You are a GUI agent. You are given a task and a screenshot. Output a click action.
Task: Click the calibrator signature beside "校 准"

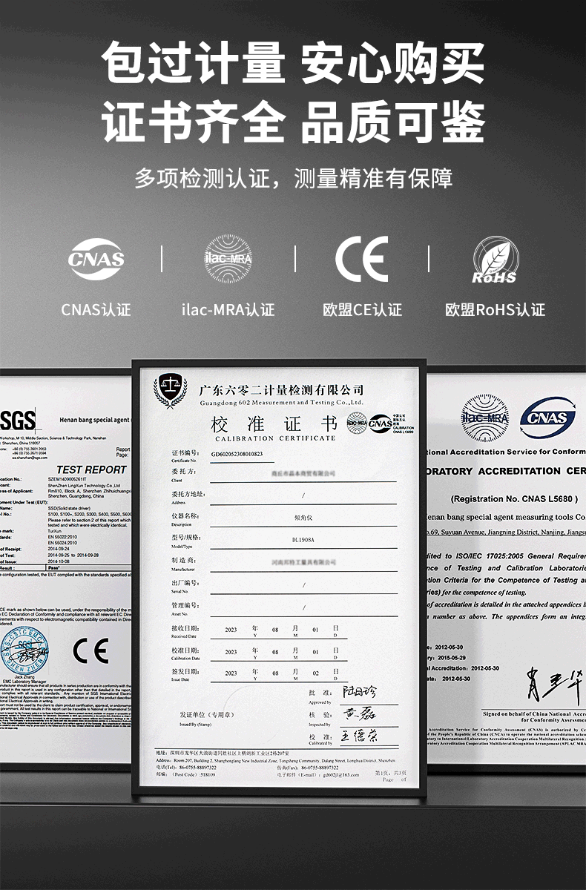[x=360, y=737]
